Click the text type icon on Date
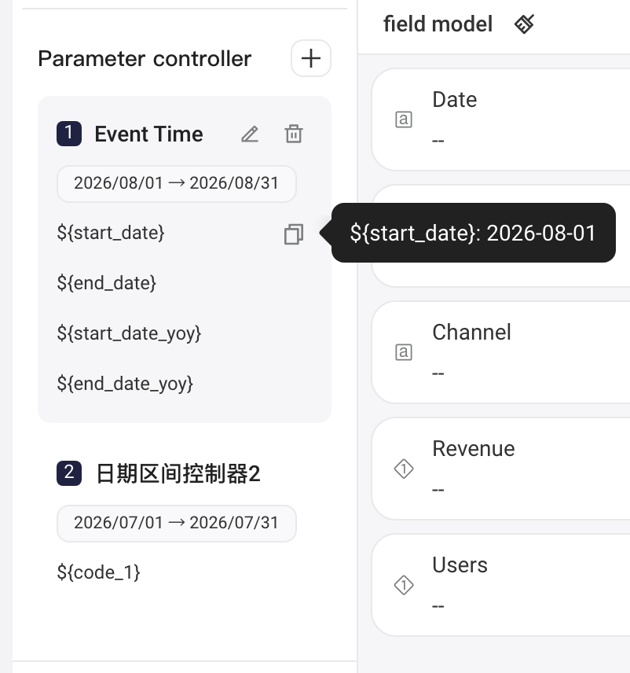This screenshot has width=630, height=673. pos(404,120)
